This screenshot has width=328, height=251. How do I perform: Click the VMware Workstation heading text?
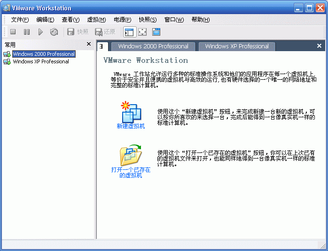[146, 61]
